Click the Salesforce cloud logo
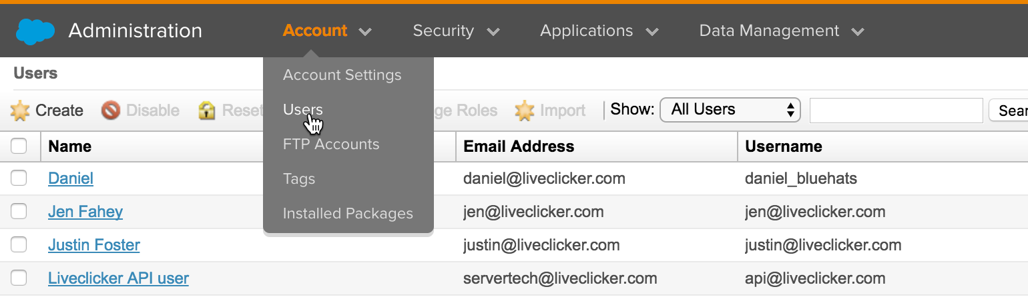 [35, 31]
